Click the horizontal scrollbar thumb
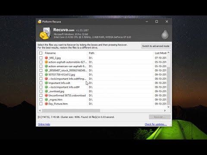Viewport: 207px width, 155px height. [x=71, y=111]
